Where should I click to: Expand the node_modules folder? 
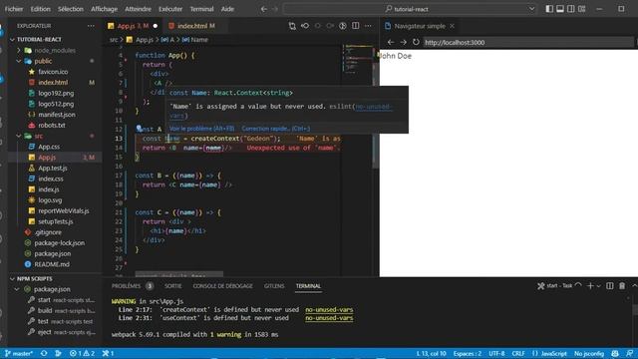point(55,51)
